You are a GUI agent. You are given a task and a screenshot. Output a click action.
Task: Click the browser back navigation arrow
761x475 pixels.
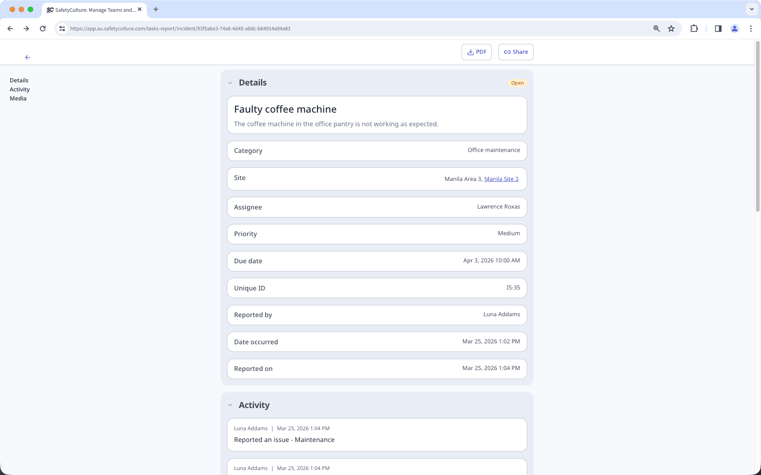point(10,28)
